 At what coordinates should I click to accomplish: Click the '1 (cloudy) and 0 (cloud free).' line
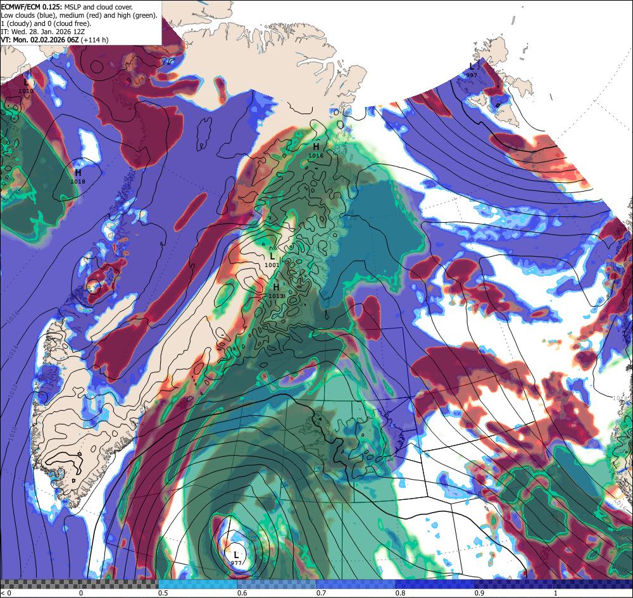point(46,23)
